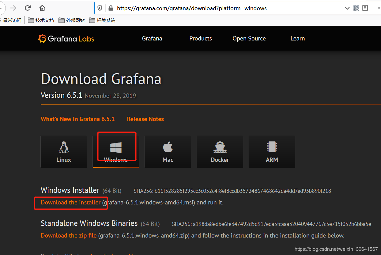Screen dimensions: 381x255
Task: Click the Download the zip file link
Action: pos(69,236)
